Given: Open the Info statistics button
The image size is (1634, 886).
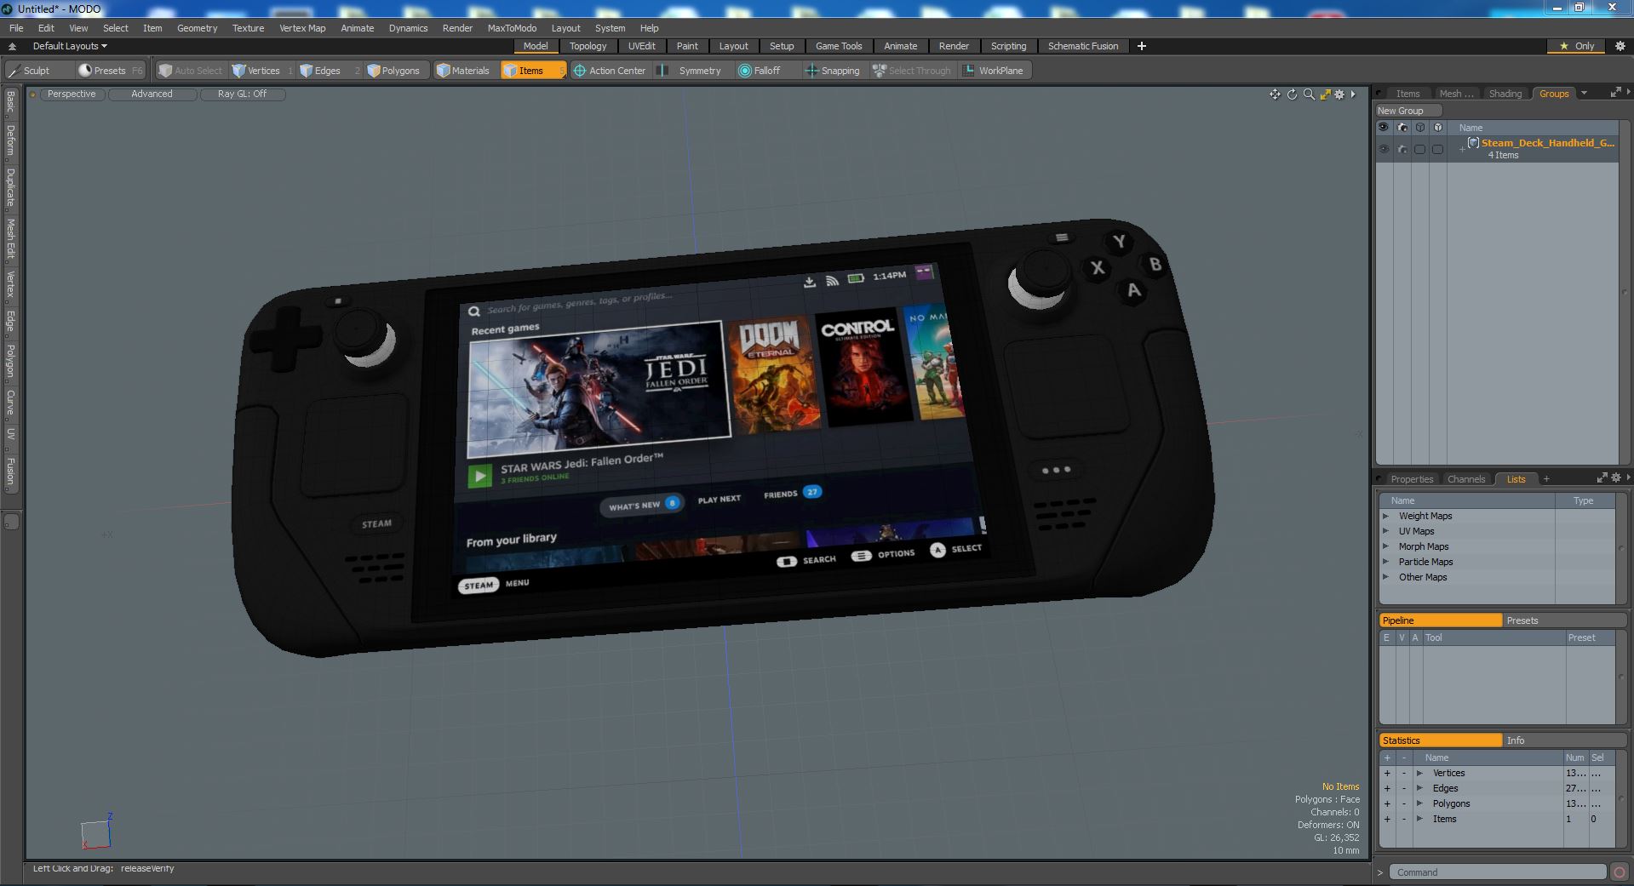Looking at the screenshot, I should point(1564,740).
